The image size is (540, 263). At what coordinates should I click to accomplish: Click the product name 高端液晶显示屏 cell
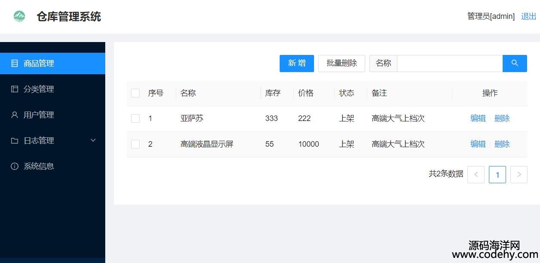pyautogui.click(x=207, y=144)
